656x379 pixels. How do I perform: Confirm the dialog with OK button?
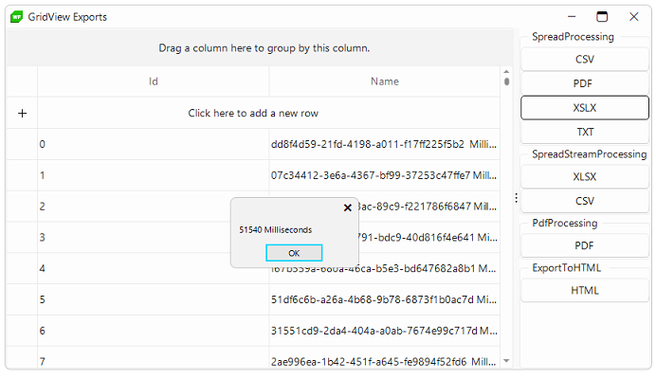coord(294,253)
